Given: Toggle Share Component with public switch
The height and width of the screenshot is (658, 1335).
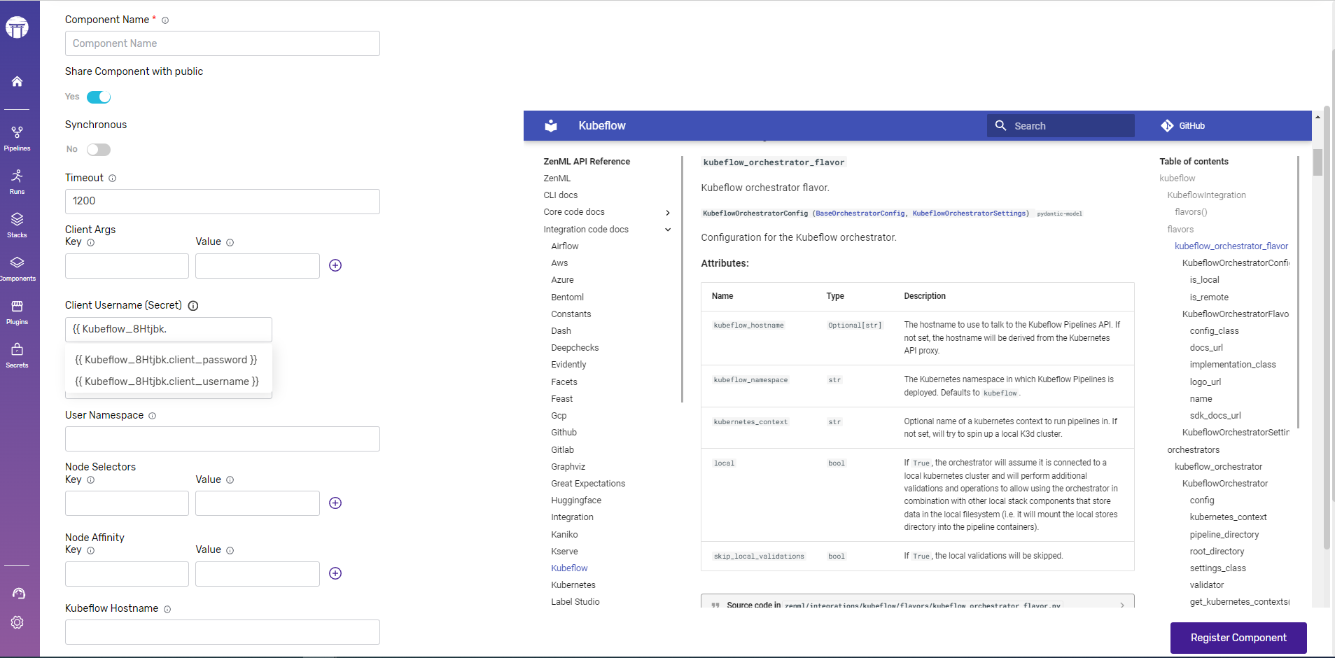Looking at the screenshot, I should [x=99, y=97].
